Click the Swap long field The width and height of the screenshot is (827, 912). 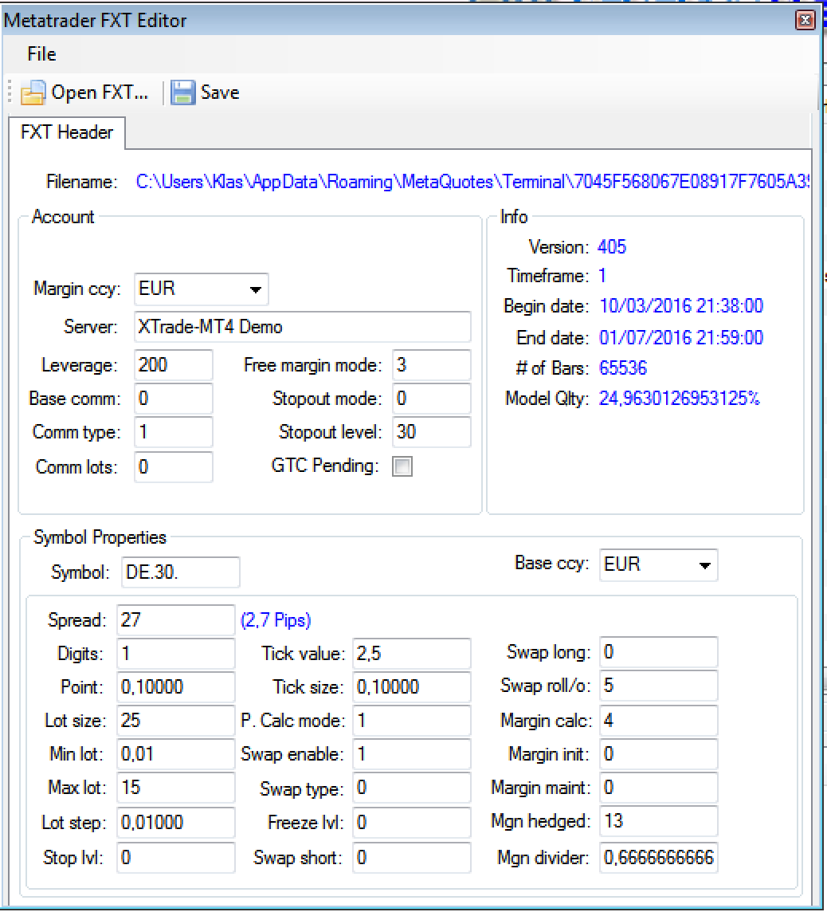[x=658, y=652]
